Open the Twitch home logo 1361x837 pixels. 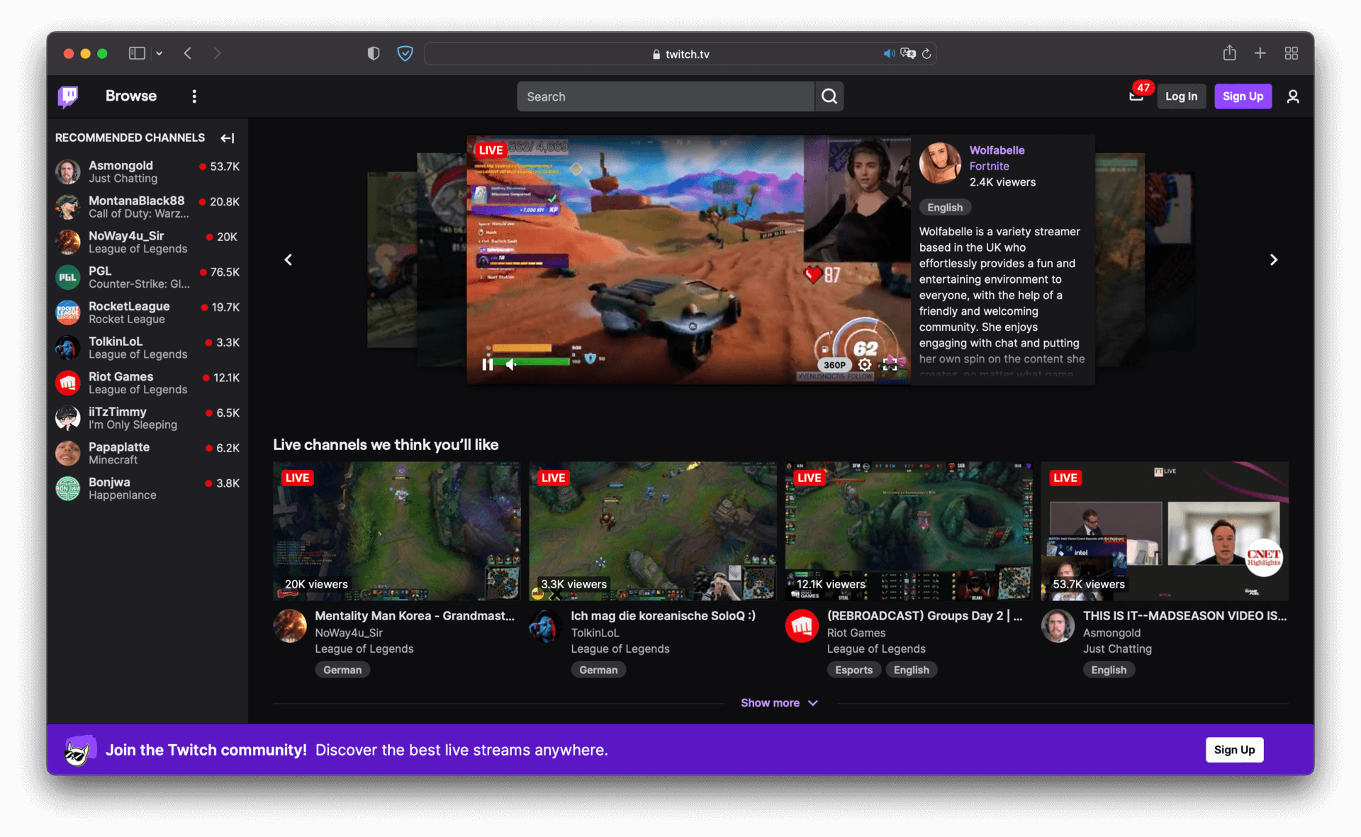pyautogui.click(x=68, y=96)
